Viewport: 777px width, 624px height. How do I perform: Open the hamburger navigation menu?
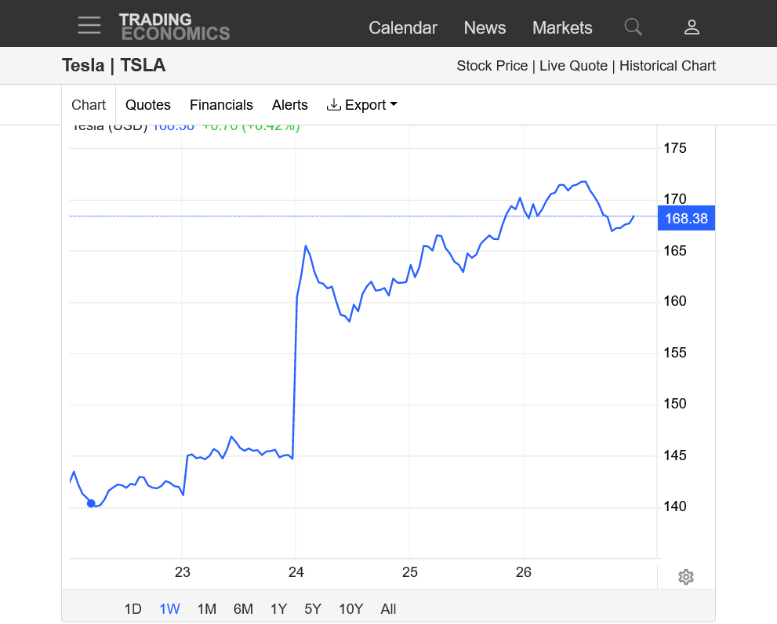(89, 26)
